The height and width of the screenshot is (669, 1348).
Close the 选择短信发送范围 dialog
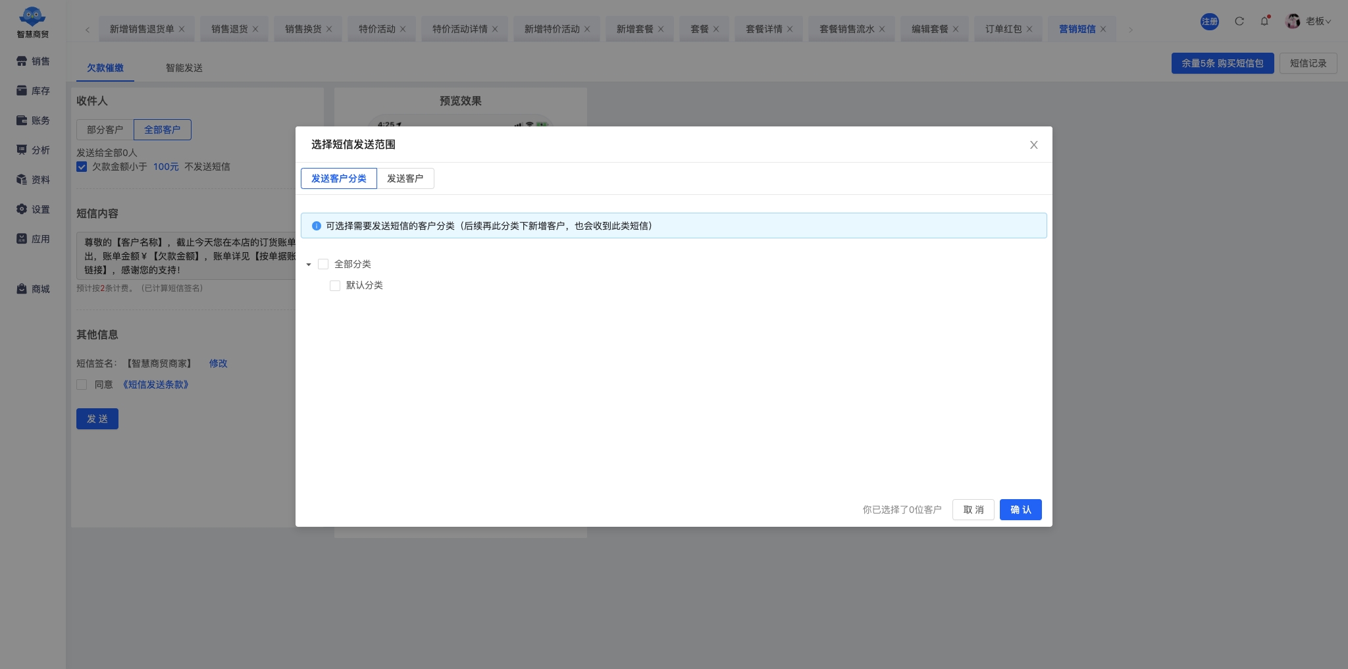pos(1034,145)
